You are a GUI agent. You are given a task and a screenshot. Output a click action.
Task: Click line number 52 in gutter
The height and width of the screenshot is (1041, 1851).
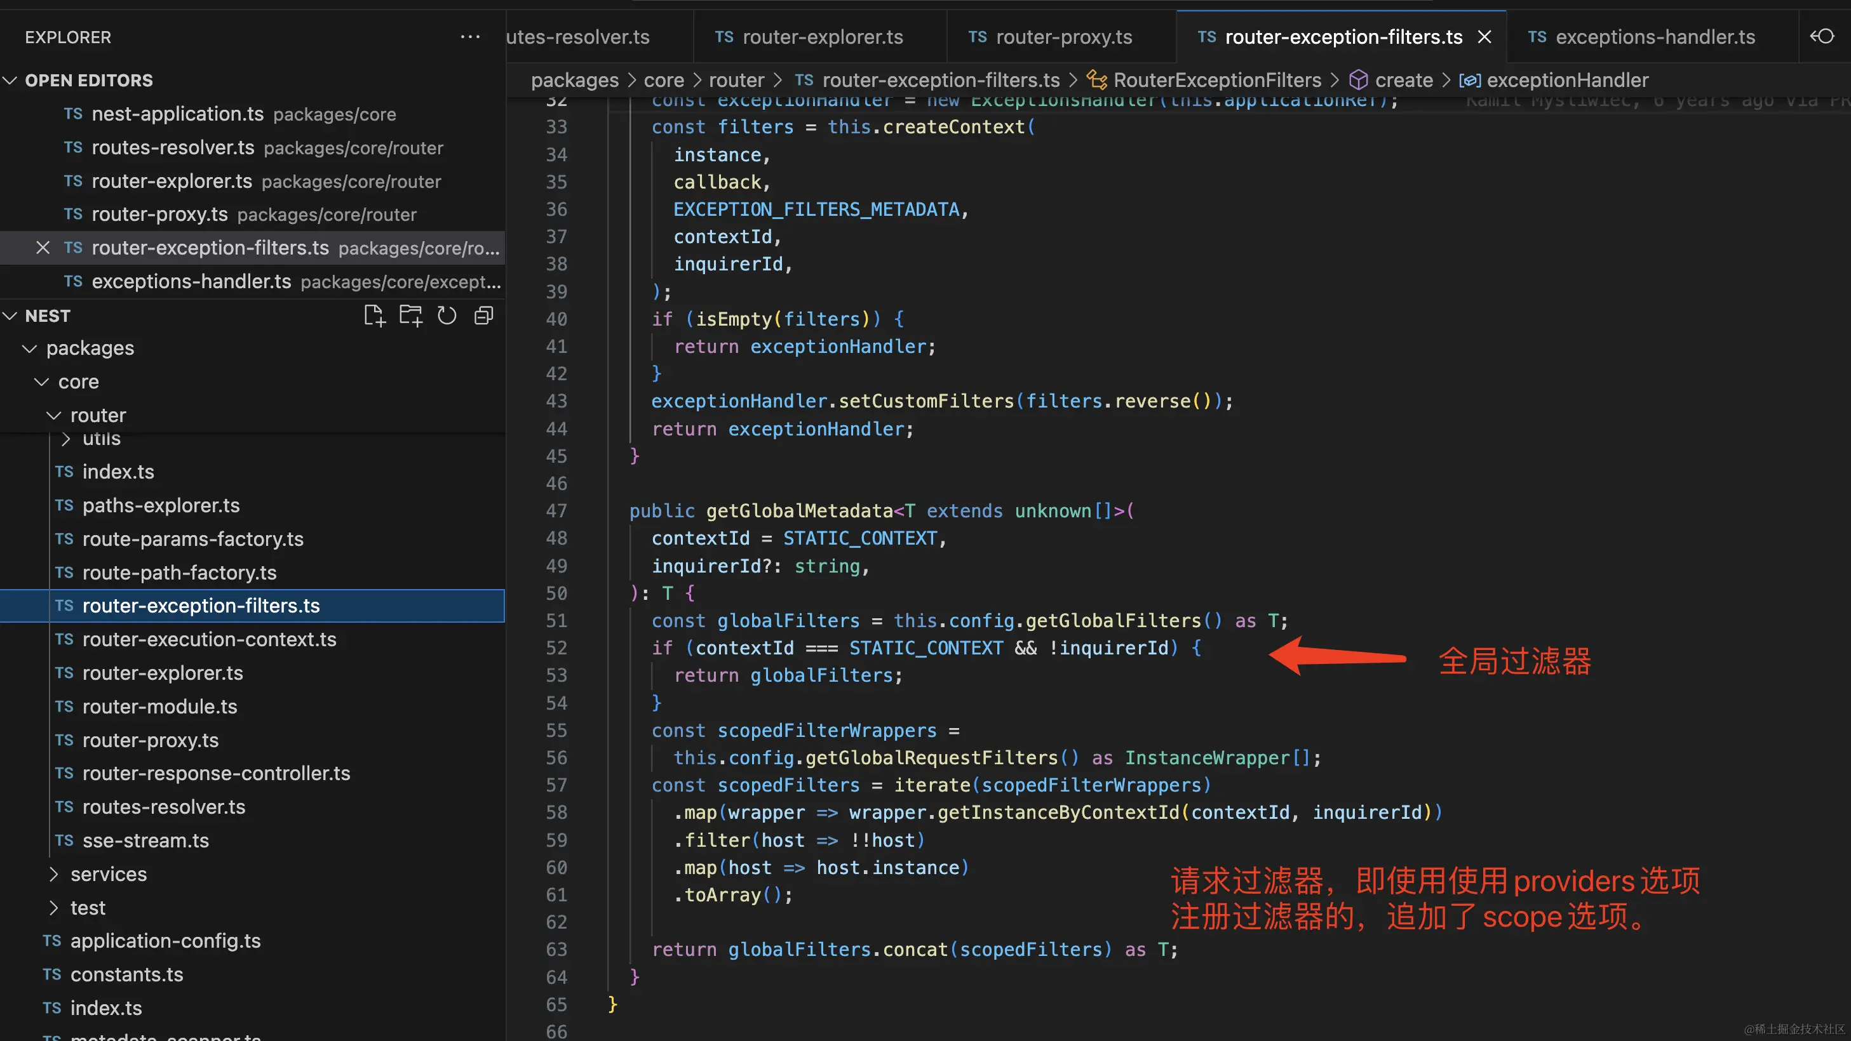(x=556, y=647)
